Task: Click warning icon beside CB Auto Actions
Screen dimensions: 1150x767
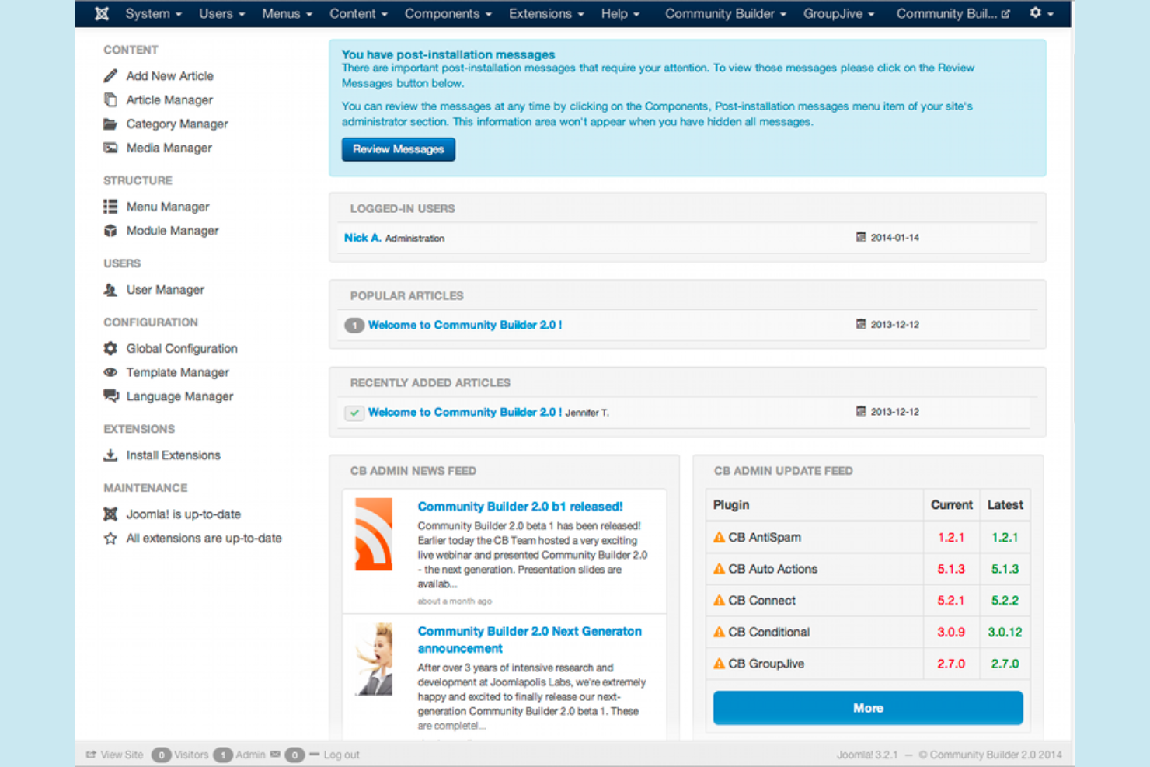Action: (x=719, y=569)
